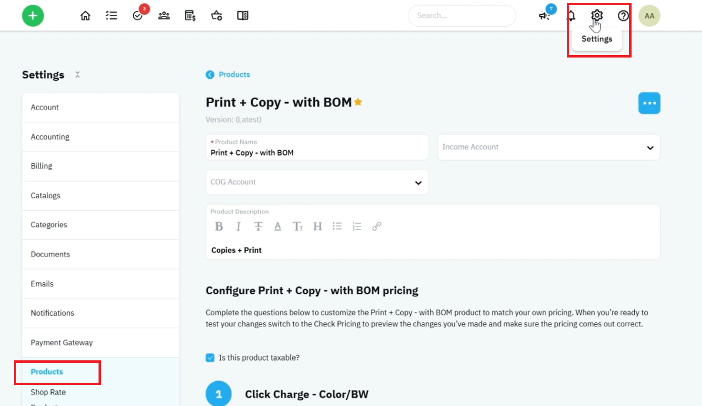Select Accounting in Settings menu
Screen dimensions: 702x406
pos(100,137)
